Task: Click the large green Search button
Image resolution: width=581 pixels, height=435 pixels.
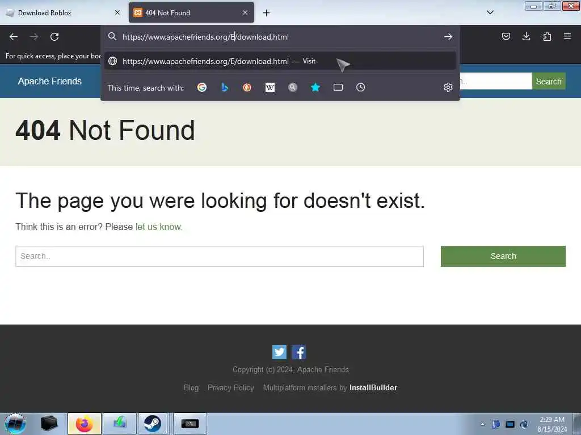Action: 503,256
